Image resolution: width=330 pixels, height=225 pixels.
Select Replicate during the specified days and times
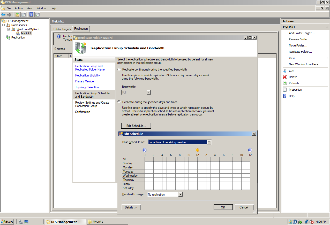pos(119,102)
